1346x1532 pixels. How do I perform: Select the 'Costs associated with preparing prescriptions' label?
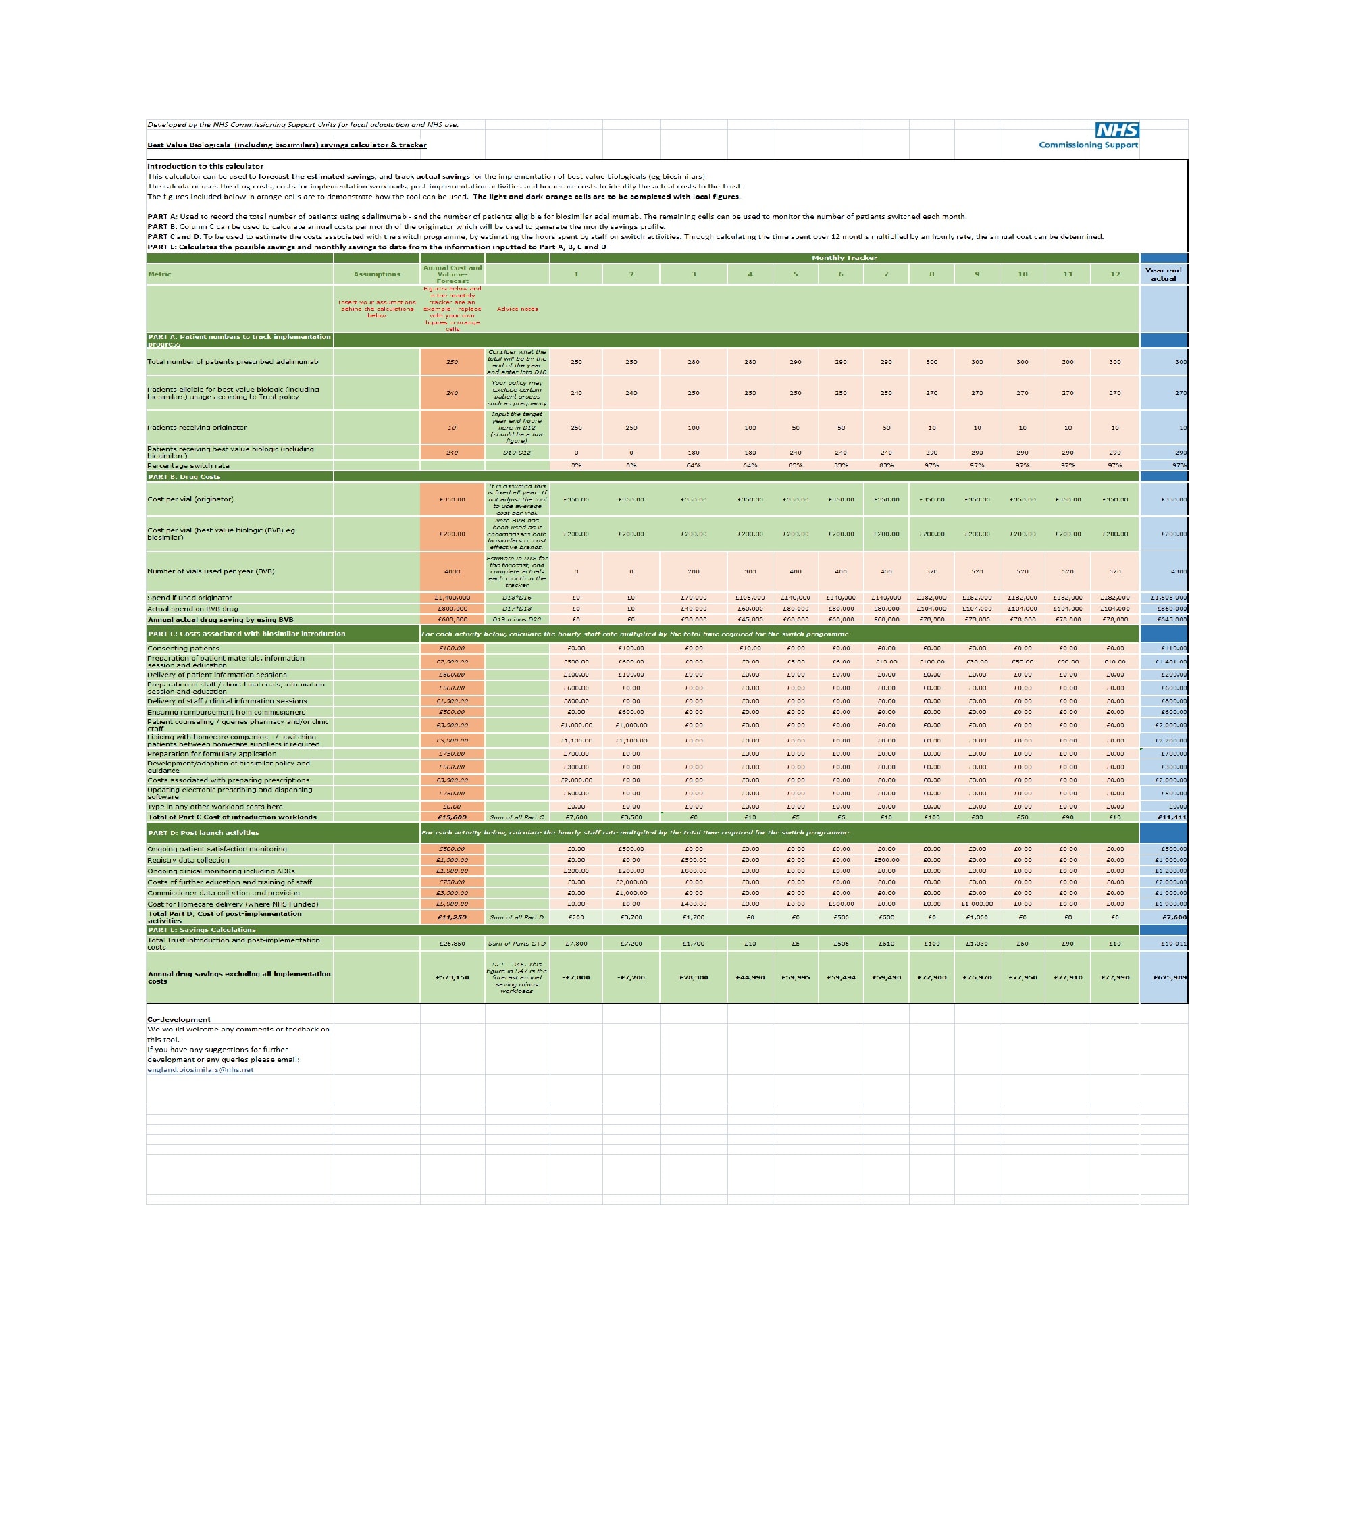(x=240, y=780)
